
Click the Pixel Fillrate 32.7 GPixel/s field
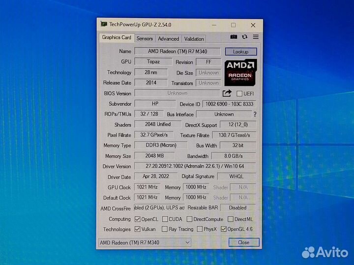(x=154, y=135)
